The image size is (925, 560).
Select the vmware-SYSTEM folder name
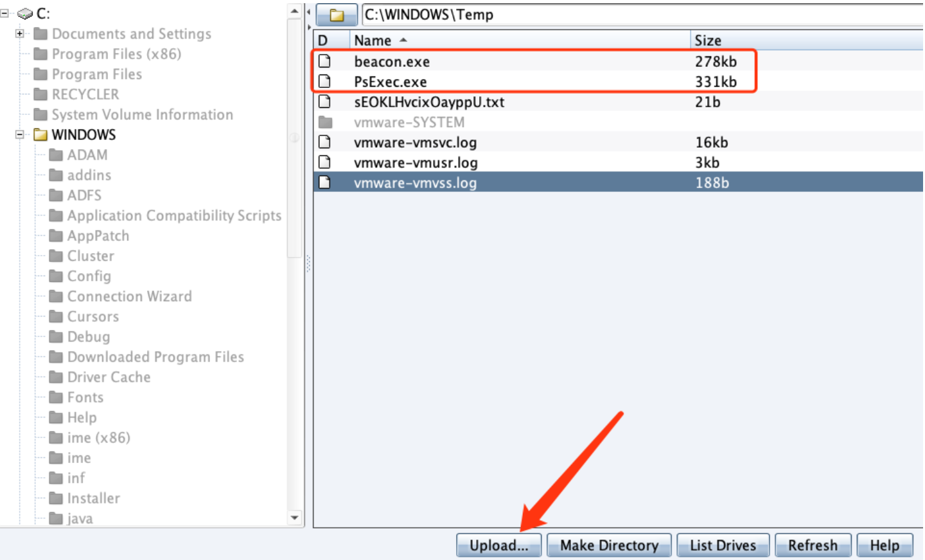pos(409,122)
